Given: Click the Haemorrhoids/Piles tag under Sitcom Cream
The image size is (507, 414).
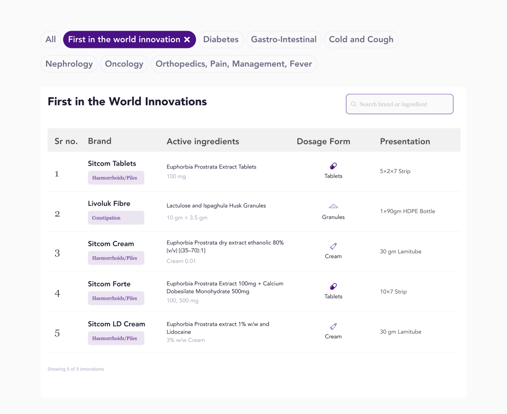Looking at the screenshot, I should click(116, 258).
